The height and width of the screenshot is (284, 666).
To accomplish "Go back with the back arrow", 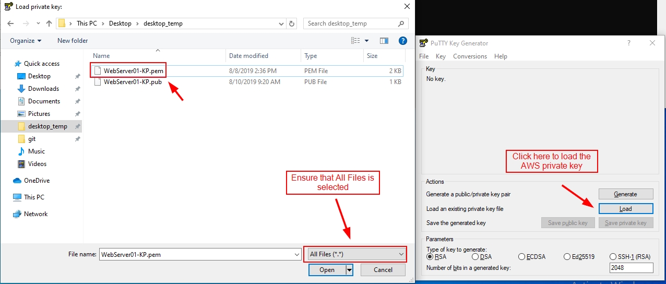I will (x=11, y=23).
